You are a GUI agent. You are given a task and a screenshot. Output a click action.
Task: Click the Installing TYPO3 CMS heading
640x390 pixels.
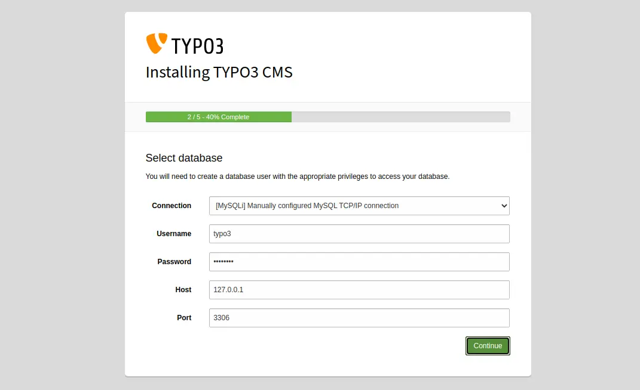point(219,72)
